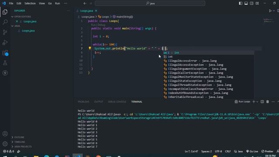Click Ln 7, Col 47 cursor position

click(x=191, y=151)
